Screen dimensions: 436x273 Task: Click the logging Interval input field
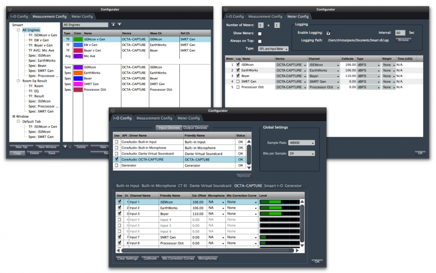point(400,33)
